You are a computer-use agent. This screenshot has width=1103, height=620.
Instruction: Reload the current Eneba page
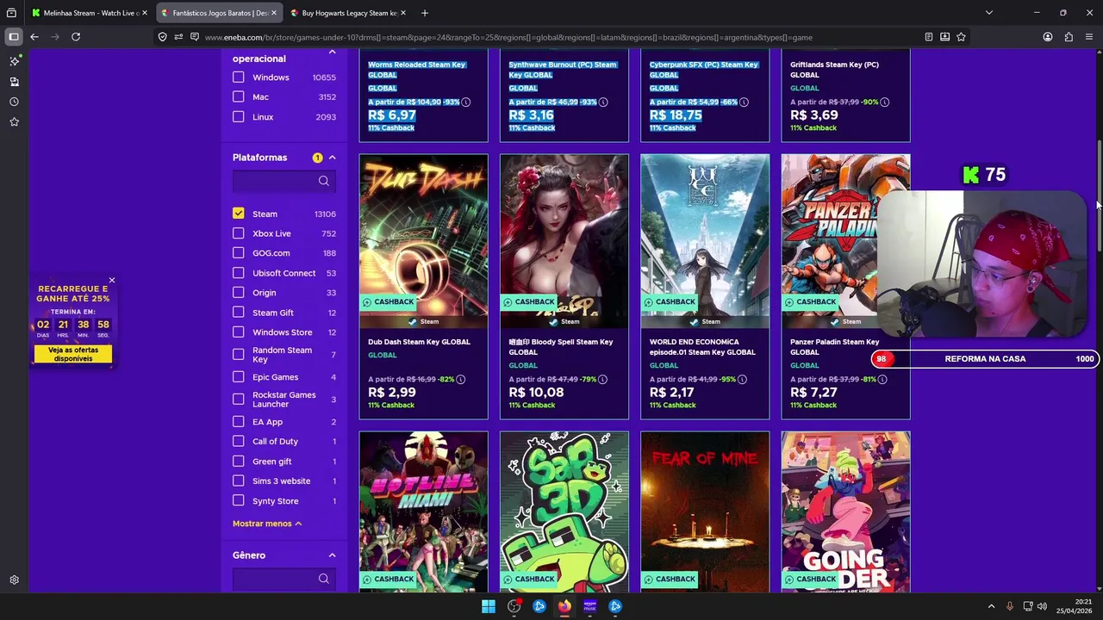(76, 37)
